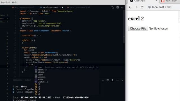Open the suggestion details info icon

(97, 67)
